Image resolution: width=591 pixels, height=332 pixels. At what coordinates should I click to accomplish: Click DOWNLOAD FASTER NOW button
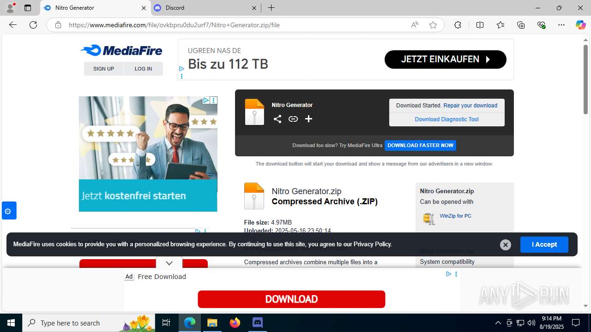420,145
